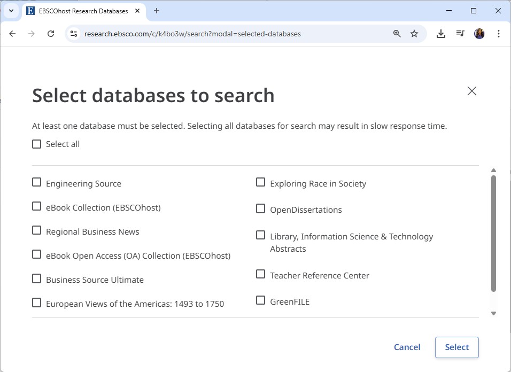Check the Select all checkbox
Image resolution: width=511 pixels, height=372 pixels.
(x=37, y=144)
